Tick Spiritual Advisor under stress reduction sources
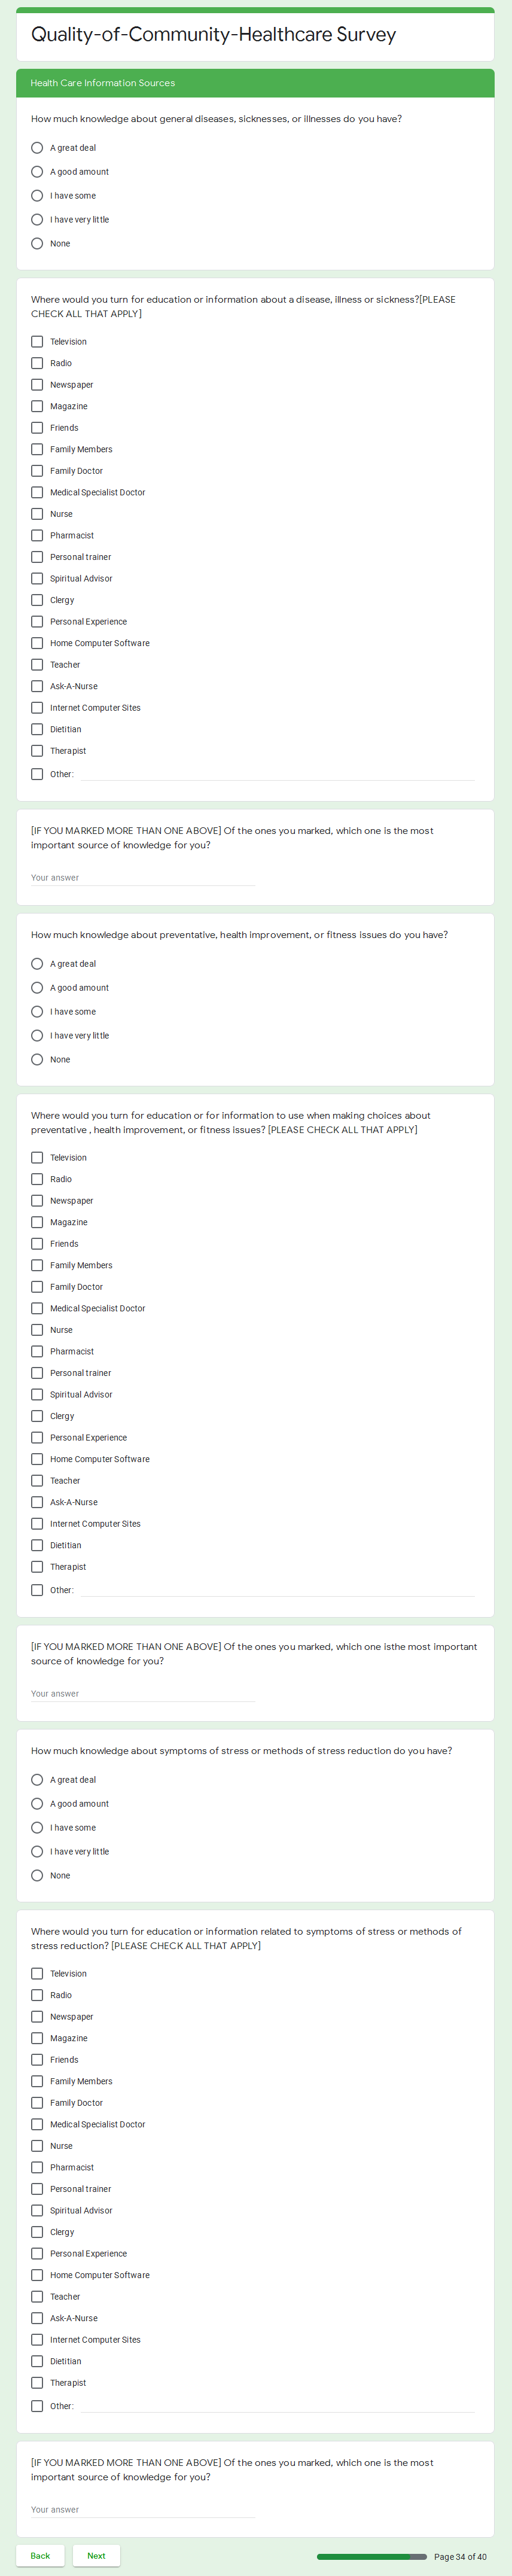 [37, 2211]
